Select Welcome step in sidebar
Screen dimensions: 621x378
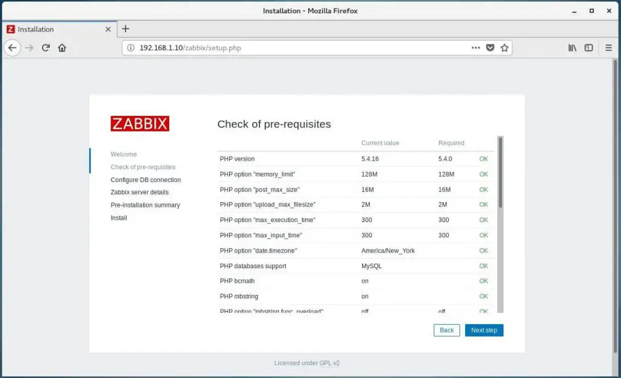click(124, 154)
